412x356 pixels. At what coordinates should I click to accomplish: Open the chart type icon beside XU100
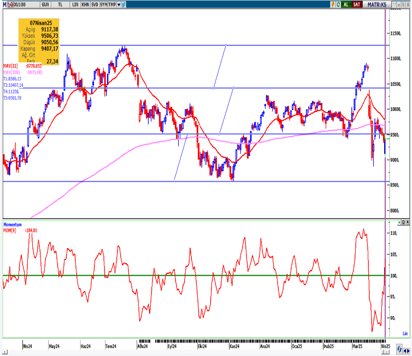click(x=10, y=4)
